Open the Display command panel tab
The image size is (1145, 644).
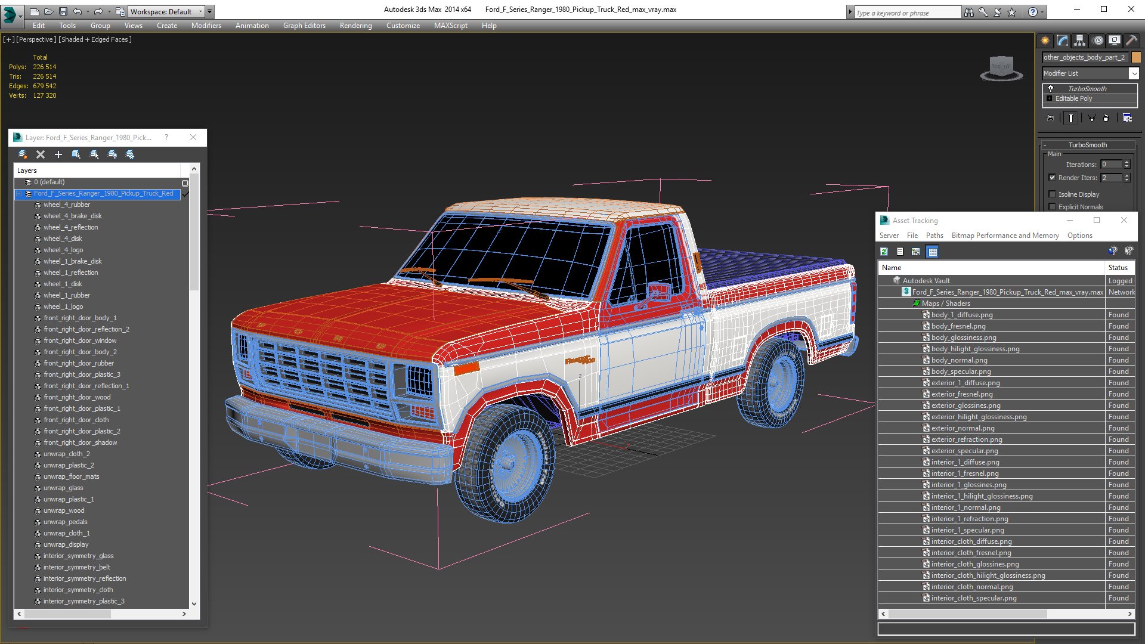point(1115,41)
